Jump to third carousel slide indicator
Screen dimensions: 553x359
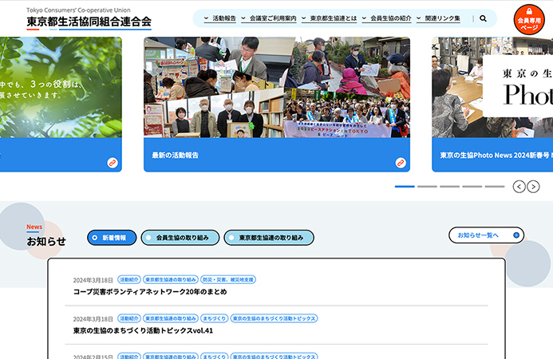coord(450,187)
